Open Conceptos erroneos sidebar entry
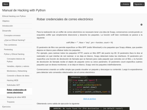 [16, 36]
